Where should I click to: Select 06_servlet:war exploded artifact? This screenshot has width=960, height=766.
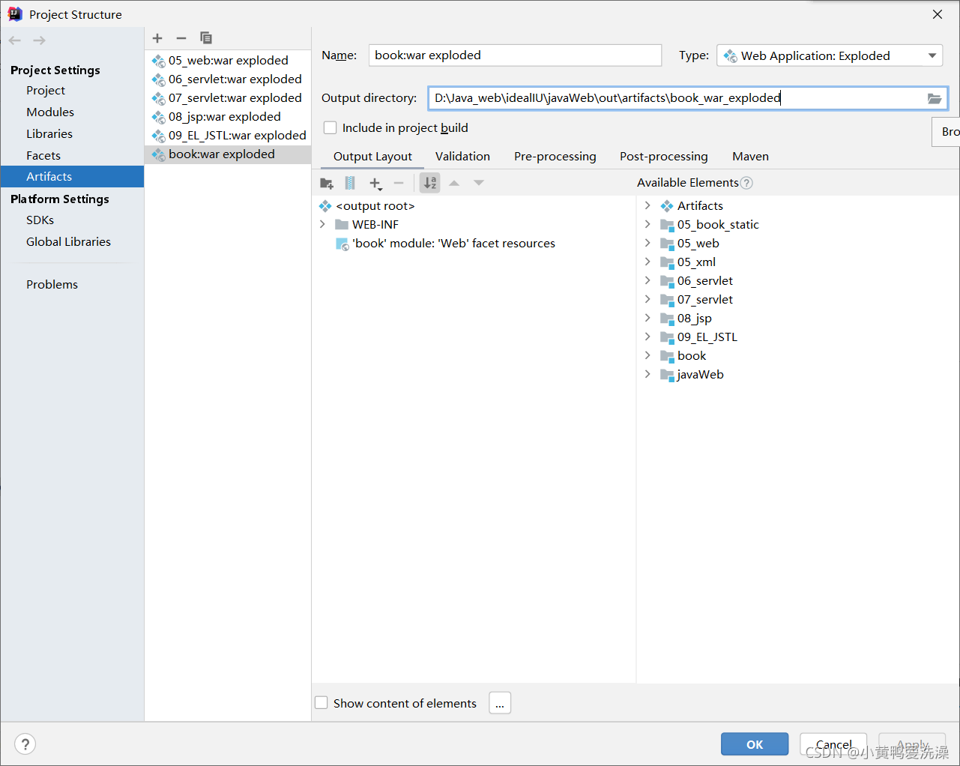tap(228, 79)
